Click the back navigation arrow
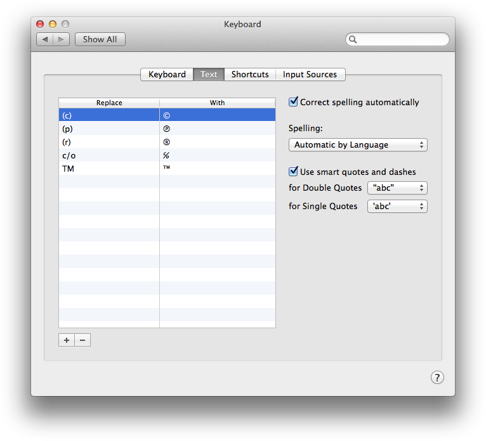 point(45,39)
